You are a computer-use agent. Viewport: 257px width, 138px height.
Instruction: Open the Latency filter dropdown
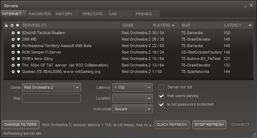tap(132, 87)
